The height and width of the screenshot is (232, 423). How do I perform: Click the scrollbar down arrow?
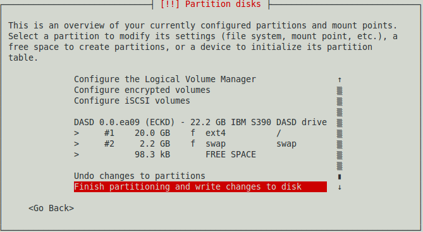[340, 187]
